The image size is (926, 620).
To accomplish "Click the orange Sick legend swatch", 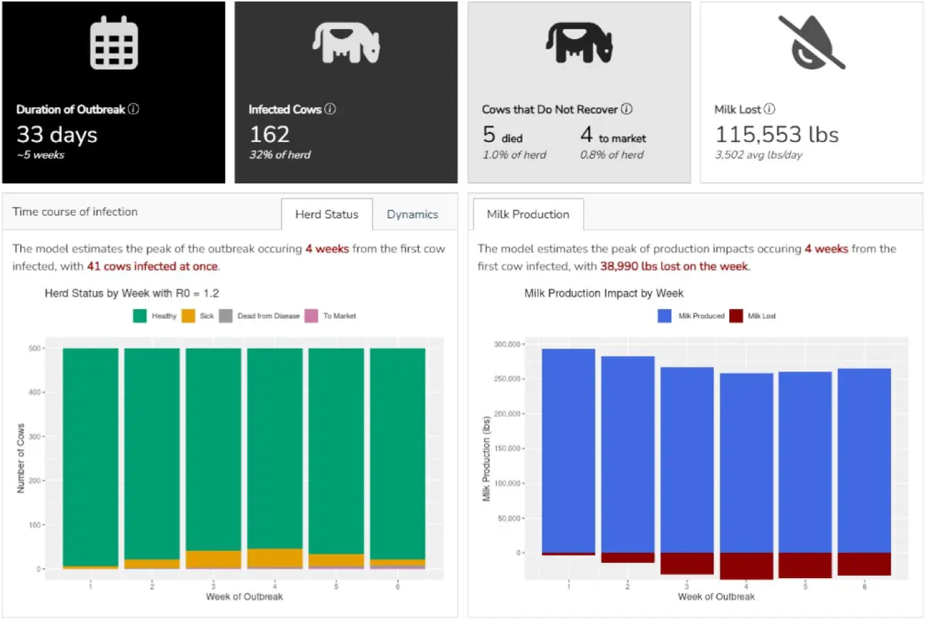I will coord(187,315).
